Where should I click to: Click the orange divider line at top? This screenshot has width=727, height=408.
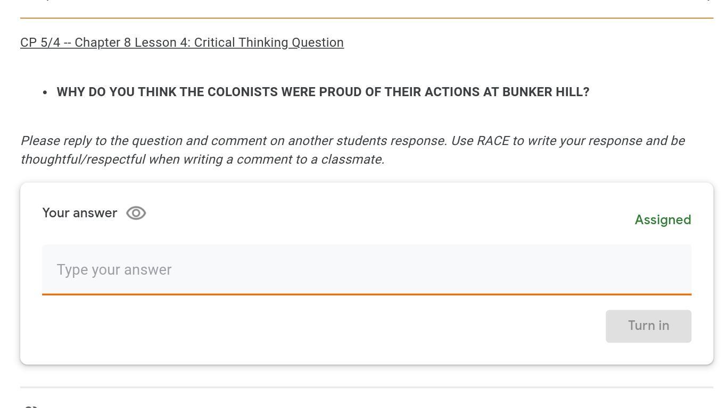tap(366, 18)
